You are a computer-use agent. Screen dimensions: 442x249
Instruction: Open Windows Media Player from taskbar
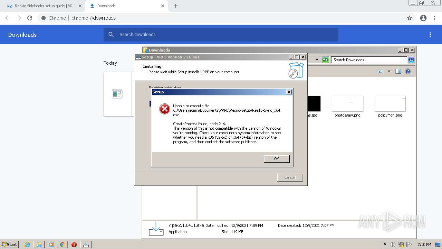(51, 245)
